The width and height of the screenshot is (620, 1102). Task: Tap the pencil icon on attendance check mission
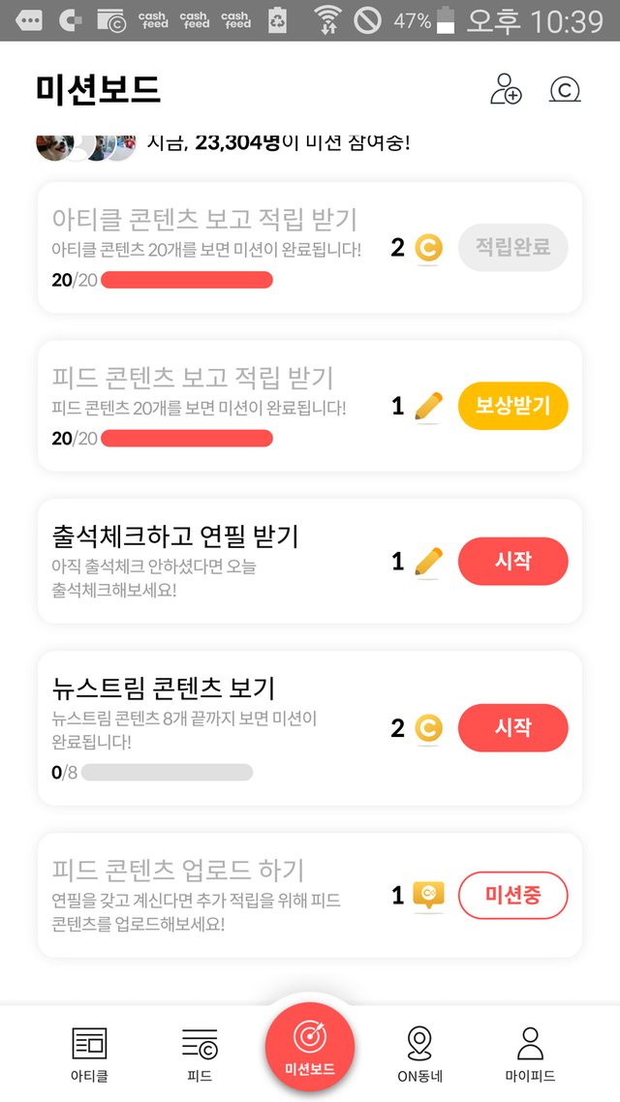[428, 562]
